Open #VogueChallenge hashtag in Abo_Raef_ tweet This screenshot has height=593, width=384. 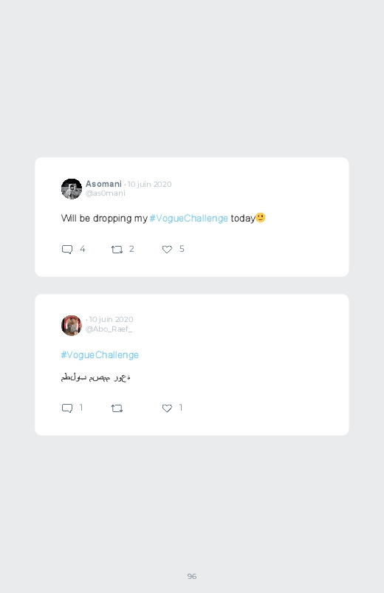pos(100,354)
